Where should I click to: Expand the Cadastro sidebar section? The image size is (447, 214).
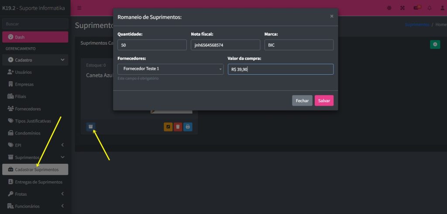click(x=35, y=60)
